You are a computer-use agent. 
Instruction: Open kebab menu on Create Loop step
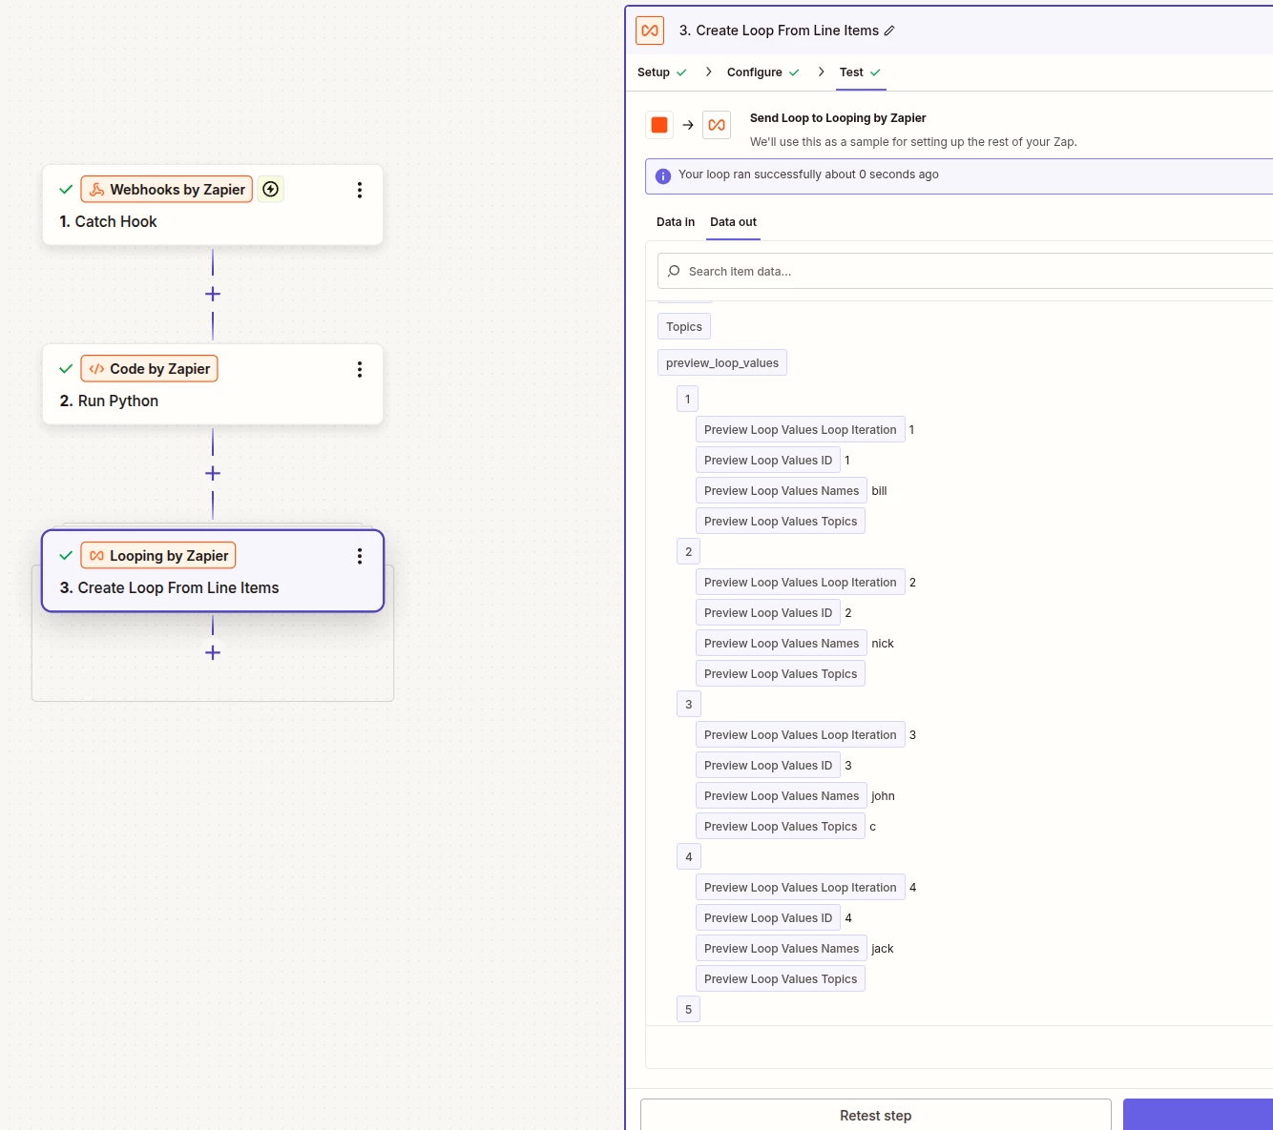(x=360, y=556)
